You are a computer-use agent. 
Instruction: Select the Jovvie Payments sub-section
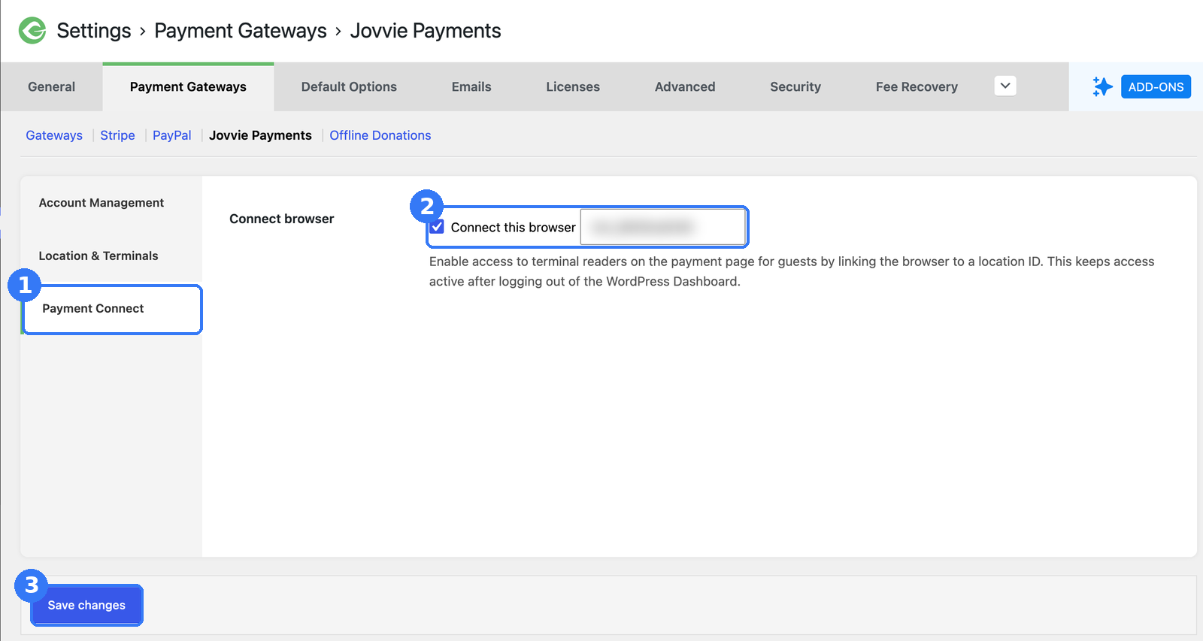[260, 135]
